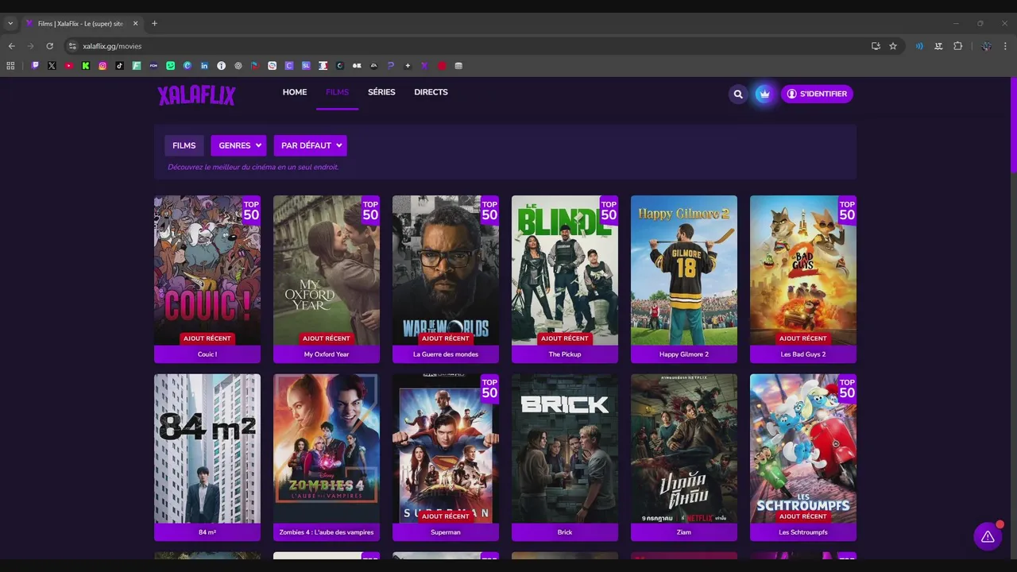Click the premium crown icon
This screenshot has width=1017, height=572.
(764, 94)
